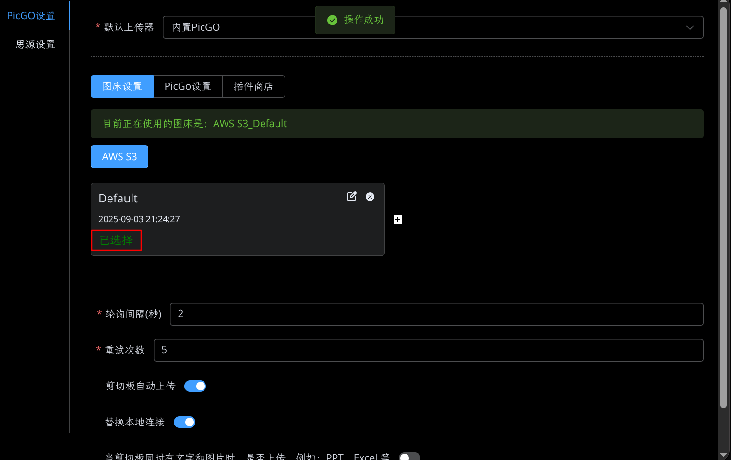Screen dimensions: 731x460
Task: Click the scrollbar down arrow
Action: tap(724, 455)
